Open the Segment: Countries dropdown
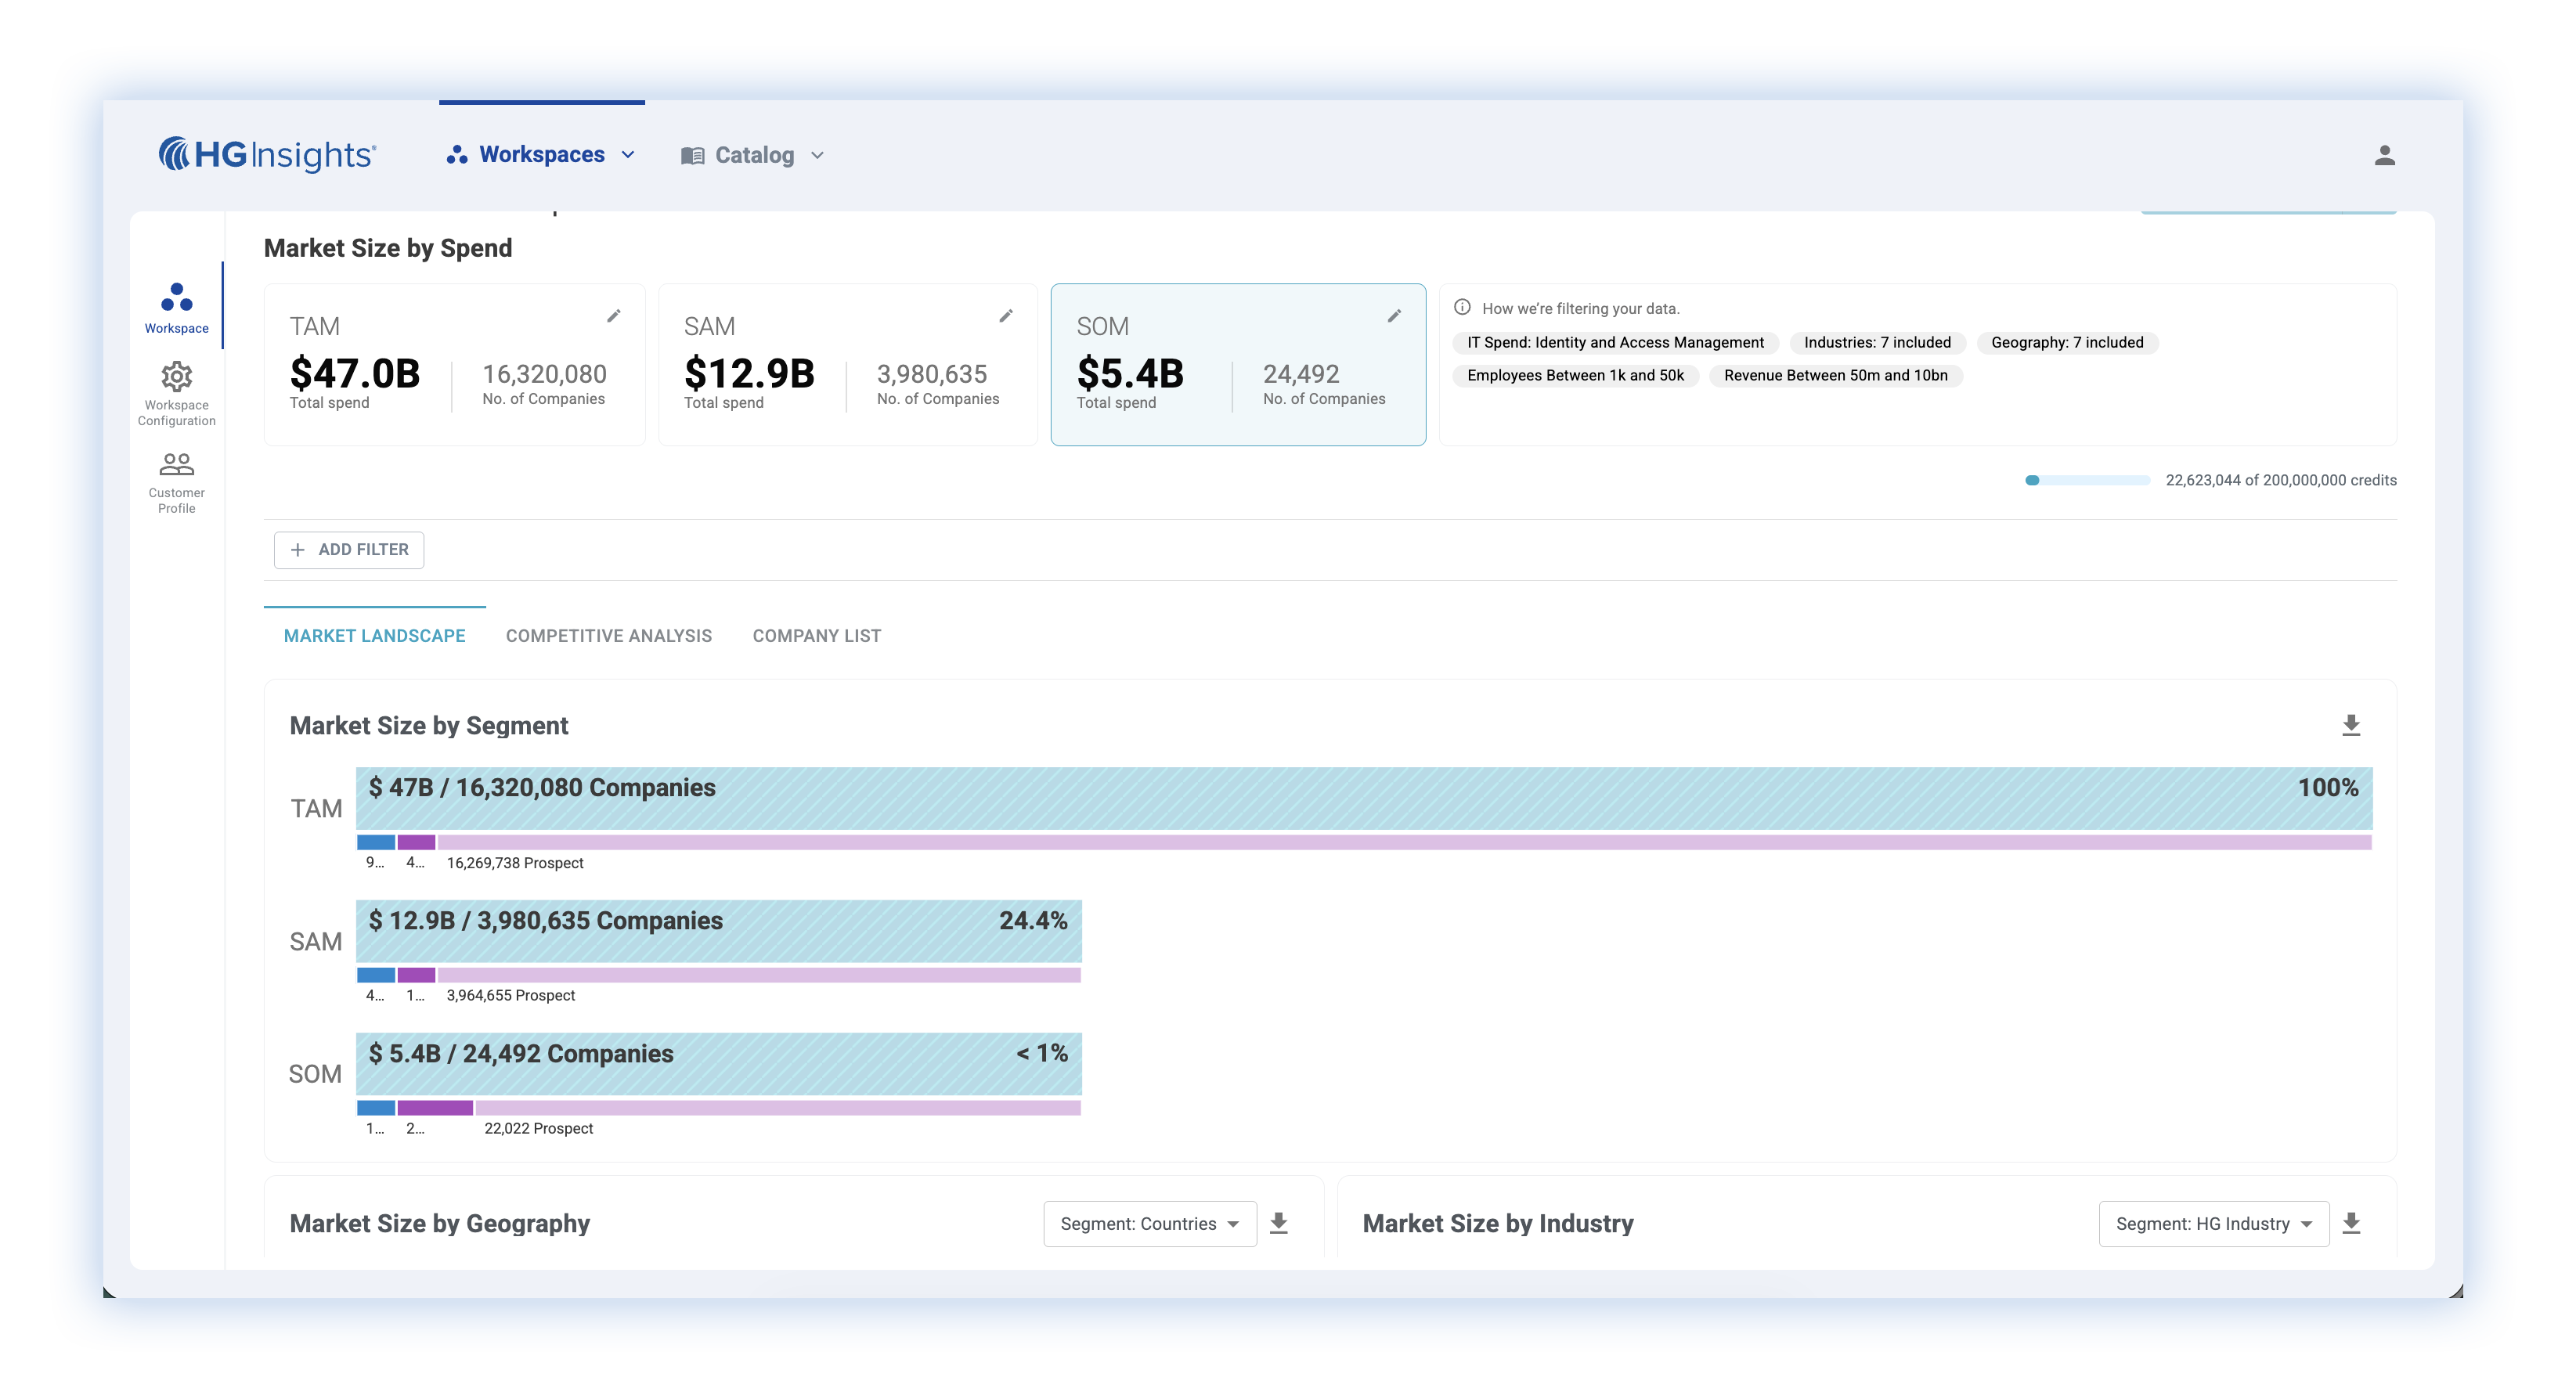This screenshot has height=1381, width=2576. [x=1149, y=1223]
